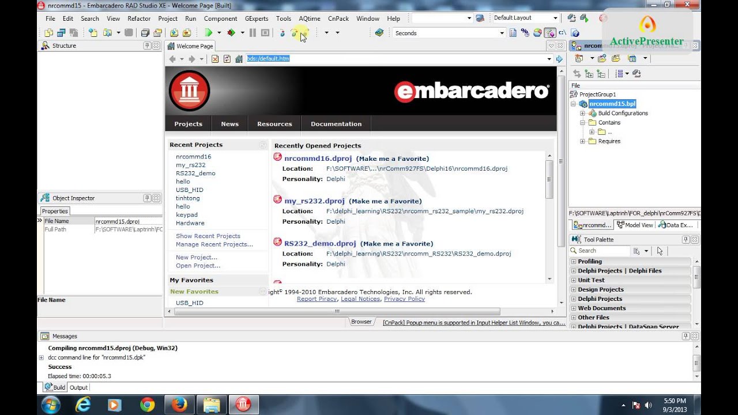The height and width of the screenshot is (415, 738).
Task: Open the nrcommd16.dproj recent project link
Action: [318, 159]
